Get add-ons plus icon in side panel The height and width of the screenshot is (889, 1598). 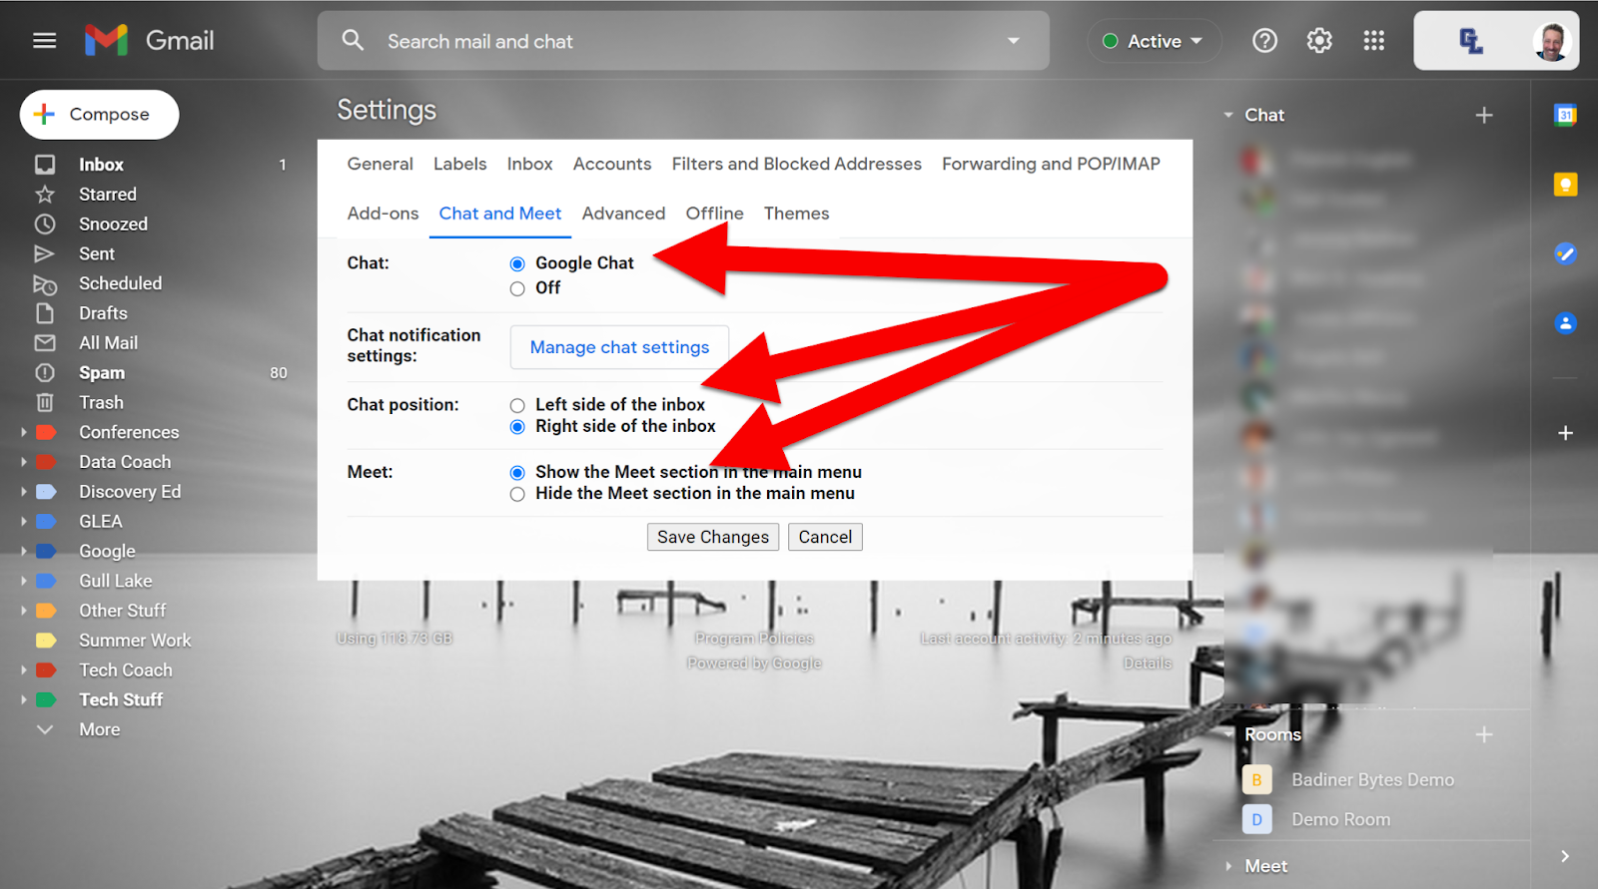(x=1565, y=433)
